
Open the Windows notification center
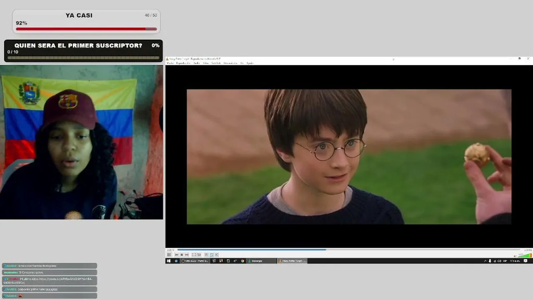pos(526,261)
